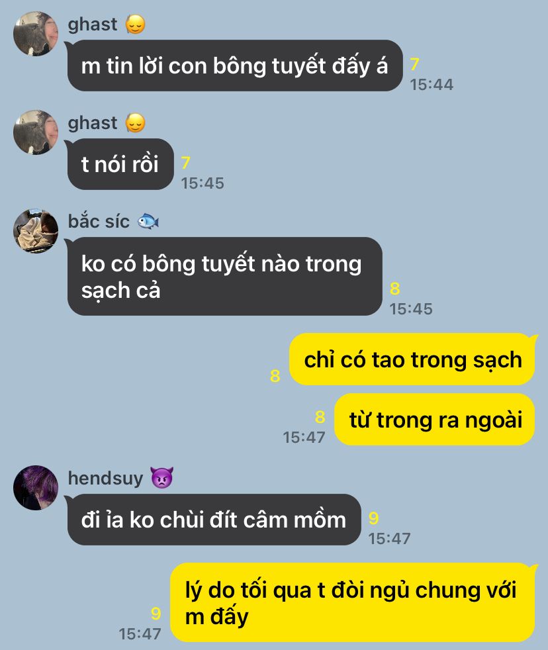548x650 pixels.
Task: Tap yellow bubble 'từ trong ra ngoài'
Action: click(435, 420)
